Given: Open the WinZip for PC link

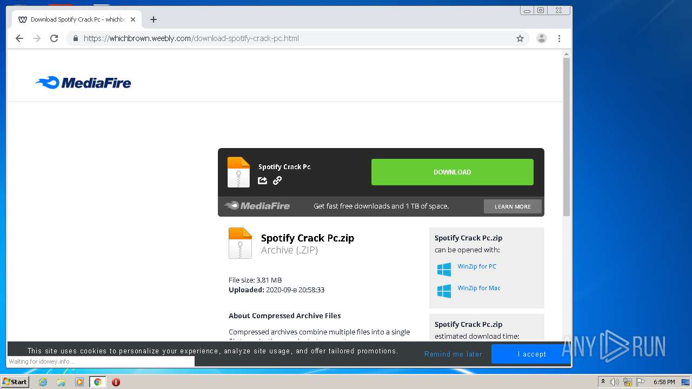Looking at the screenshot, I should (x=477, y=266).
